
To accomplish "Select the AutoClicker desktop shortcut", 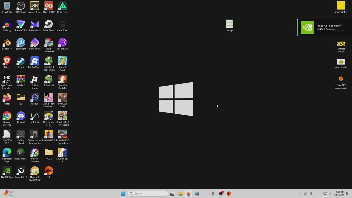I will click(x=63, y=26).
